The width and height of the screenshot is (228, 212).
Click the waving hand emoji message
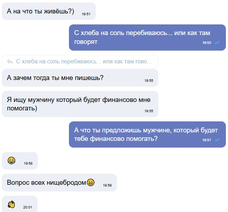pos(12,204)
